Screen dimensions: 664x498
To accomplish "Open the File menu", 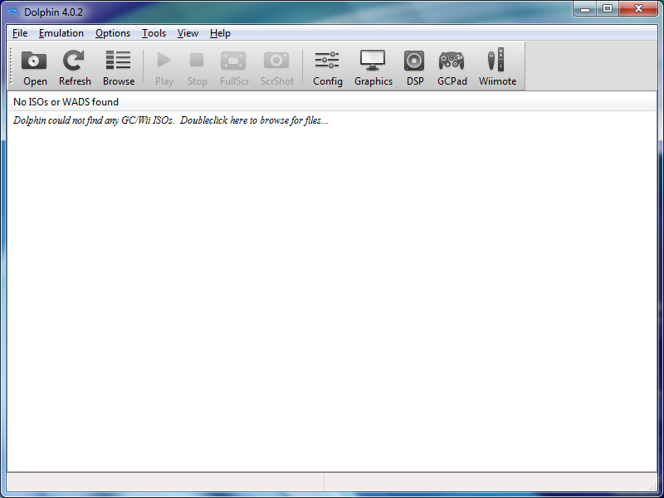I will coord(20,33).
